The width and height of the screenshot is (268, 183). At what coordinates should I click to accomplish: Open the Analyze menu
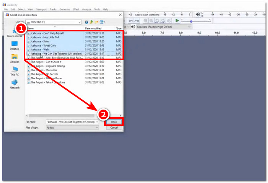click(x=87, y=9)
